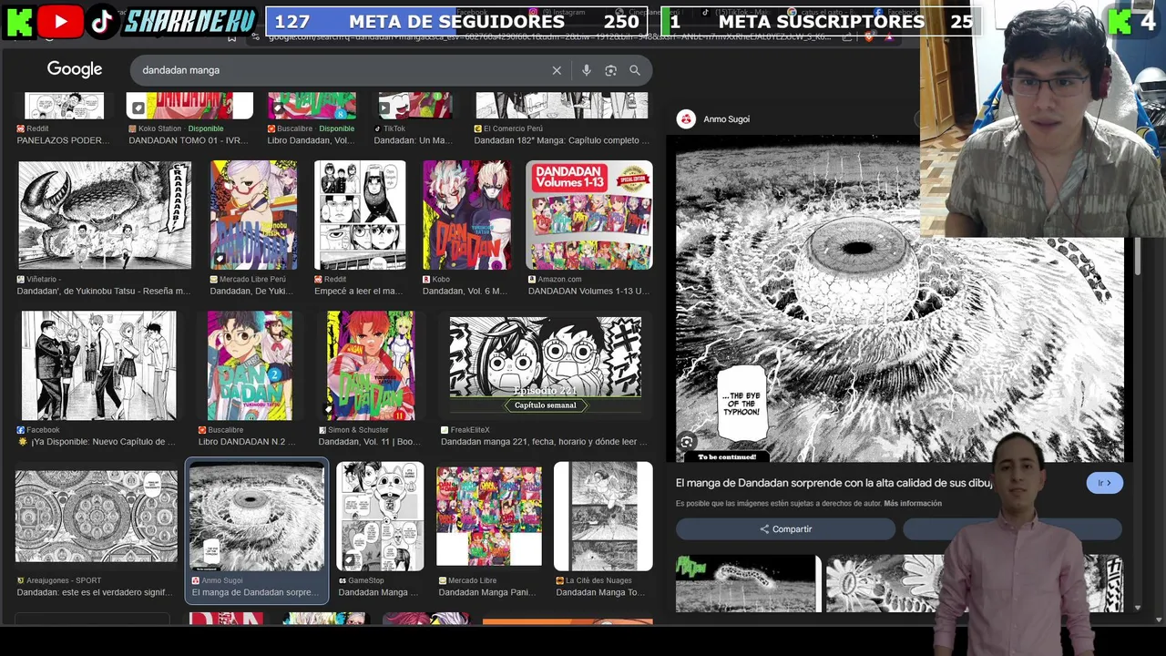Open the 'Más información' copyright link
This screenshot has height=656, width=1166.
913,503
